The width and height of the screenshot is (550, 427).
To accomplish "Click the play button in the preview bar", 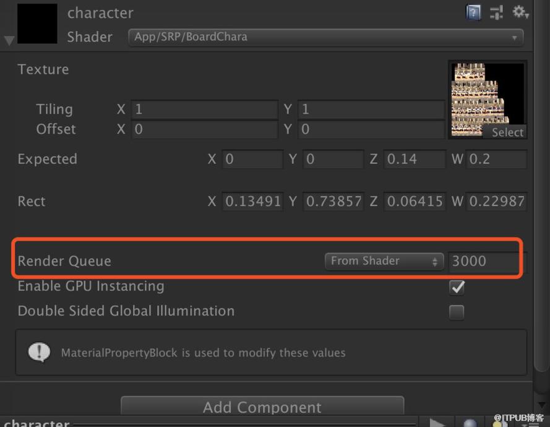I will (x=437, y=423).
